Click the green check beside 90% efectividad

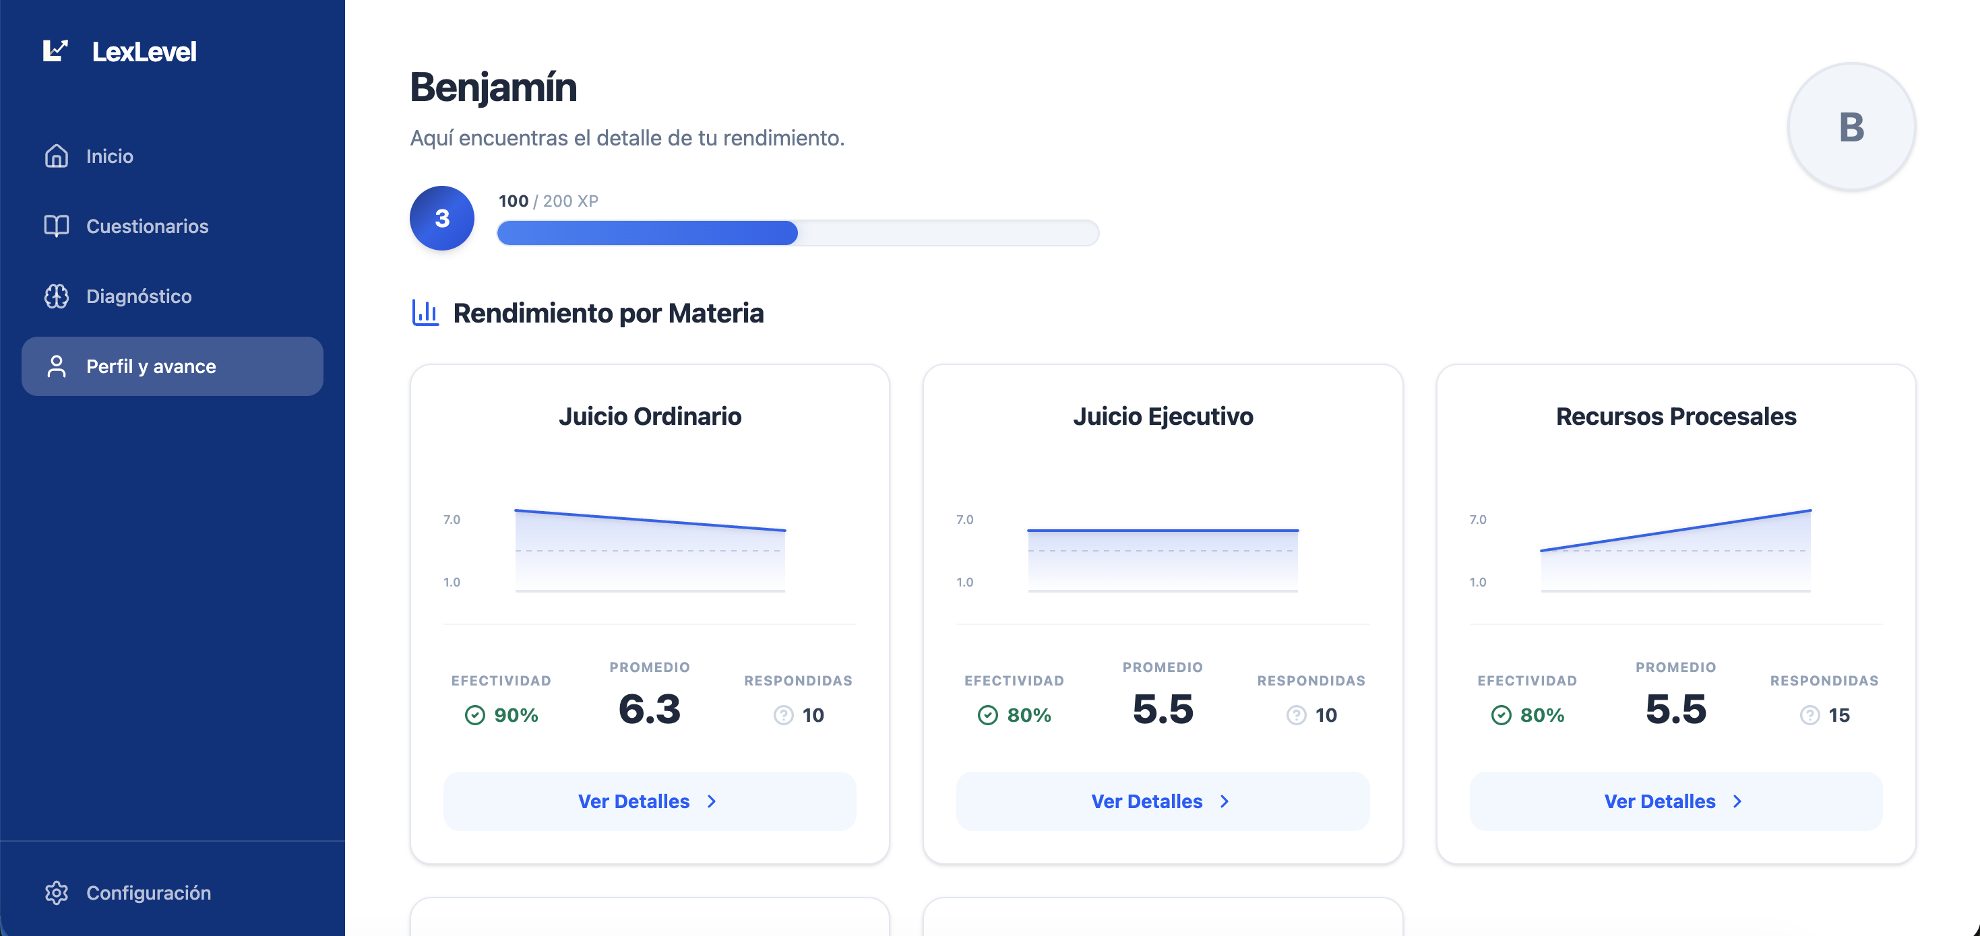(x=474, y=715)
